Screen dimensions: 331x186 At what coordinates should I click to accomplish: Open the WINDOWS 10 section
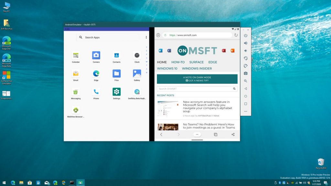click(x=167, y=68)
